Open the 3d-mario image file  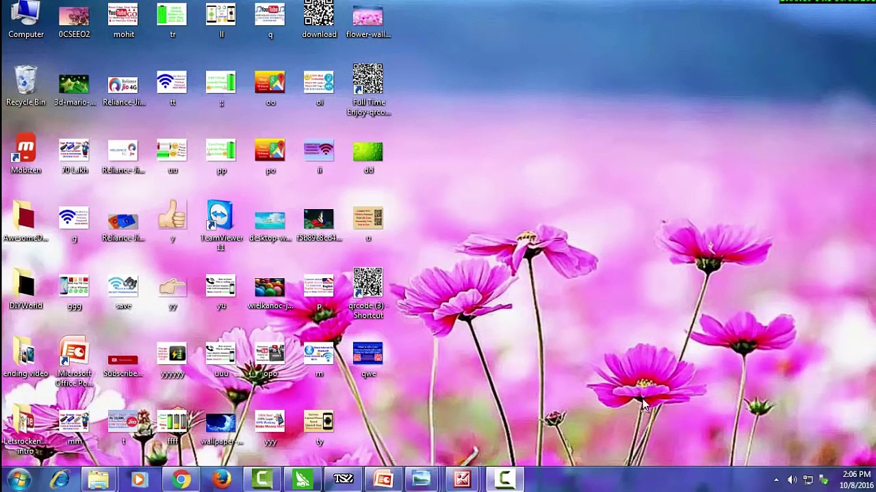click(x=74, y=84)
